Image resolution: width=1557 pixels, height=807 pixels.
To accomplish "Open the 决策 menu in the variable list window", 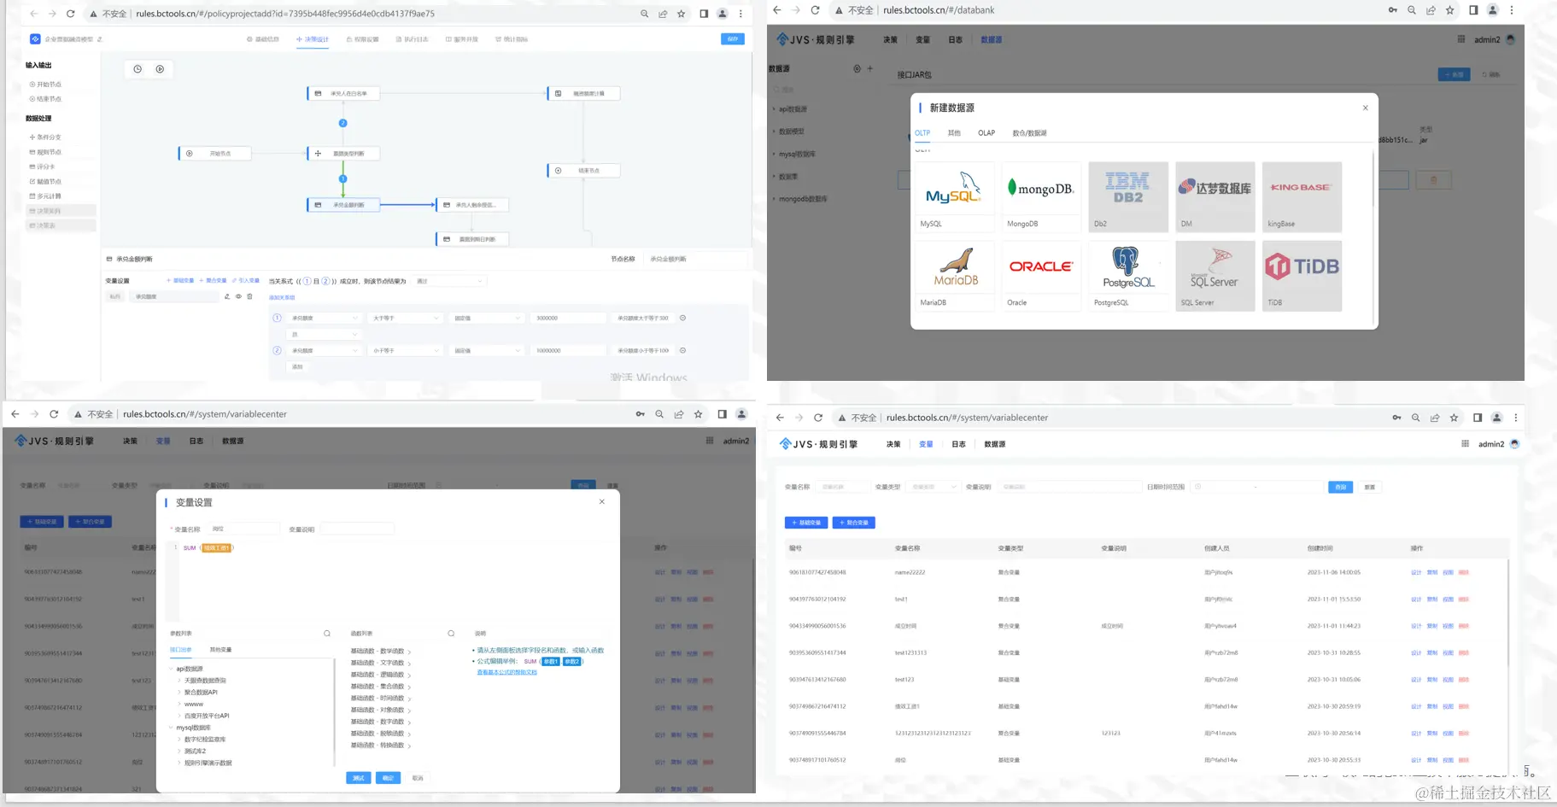I will tap(893, 444).
